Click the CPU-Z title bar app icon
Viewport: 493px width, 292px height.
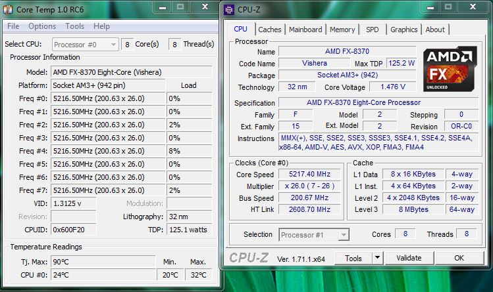(x=229, y=10)
